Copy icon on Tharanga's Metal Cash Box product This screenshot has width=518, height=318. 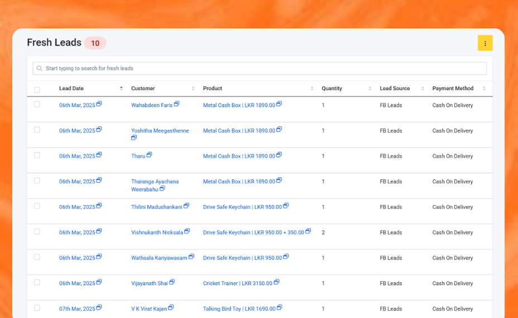pos(279,180)
